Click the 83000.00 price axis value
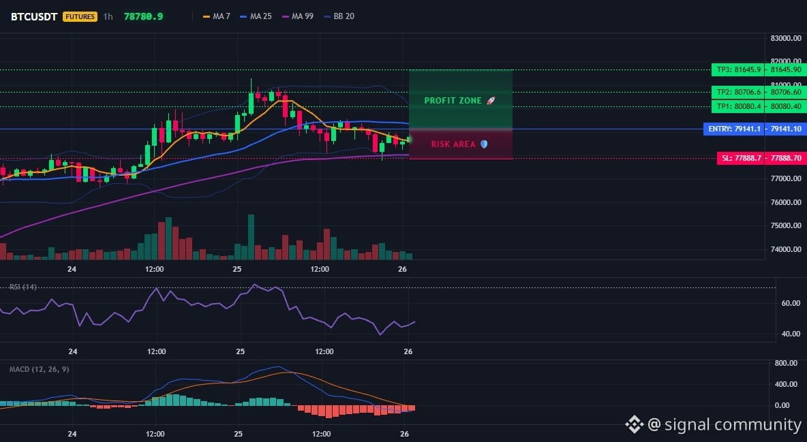This screenshot has height=442, width=807. (x=785, y=38)
